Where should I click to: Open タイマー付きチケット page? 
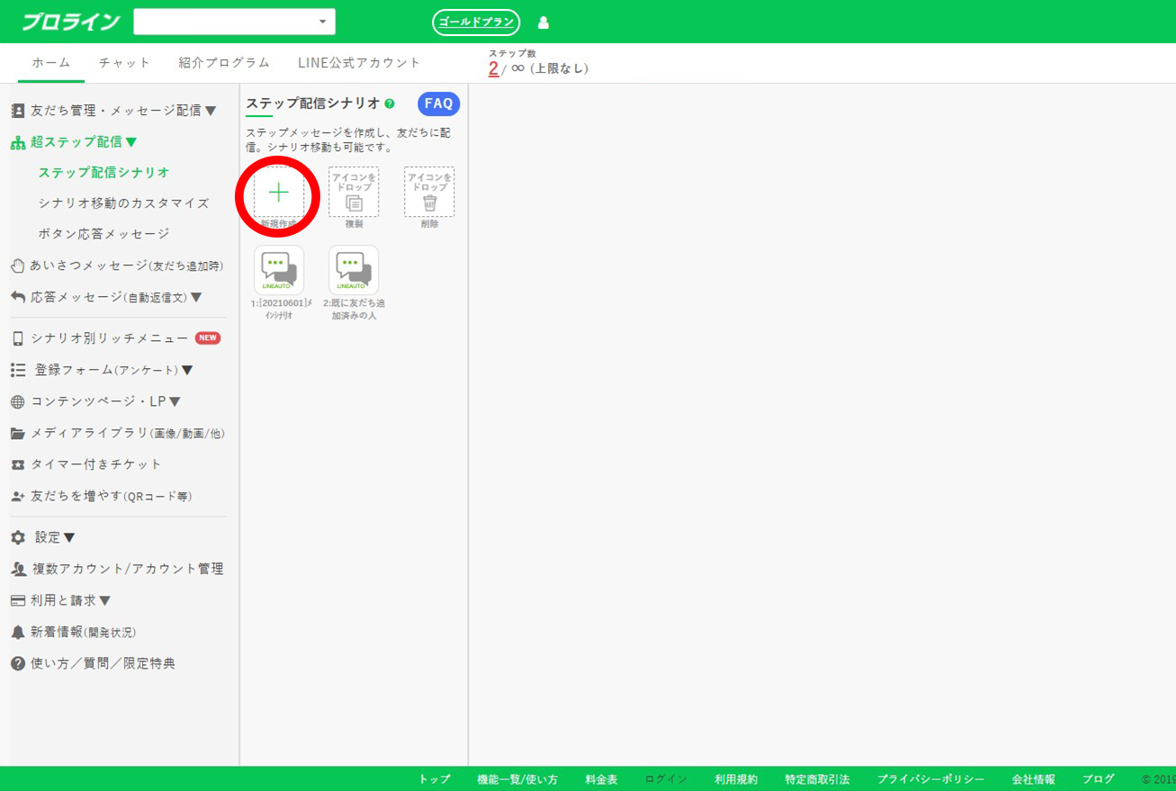click(96, 465)
